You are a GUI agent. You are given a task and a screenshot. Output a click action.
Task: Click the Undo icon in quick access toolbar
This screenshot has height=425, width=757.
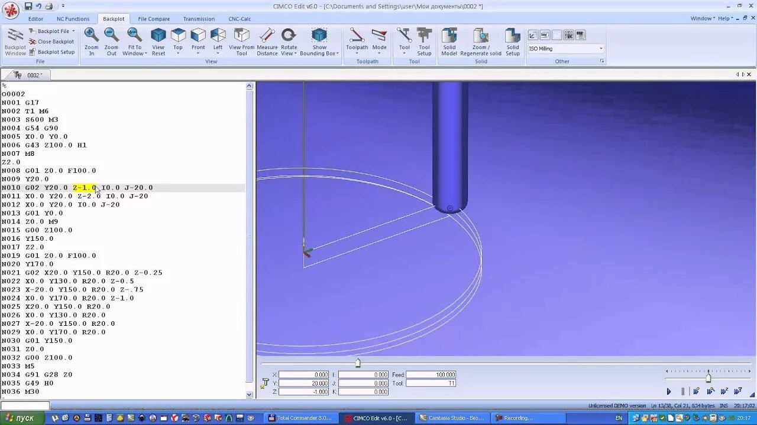[x=38, y=6]
